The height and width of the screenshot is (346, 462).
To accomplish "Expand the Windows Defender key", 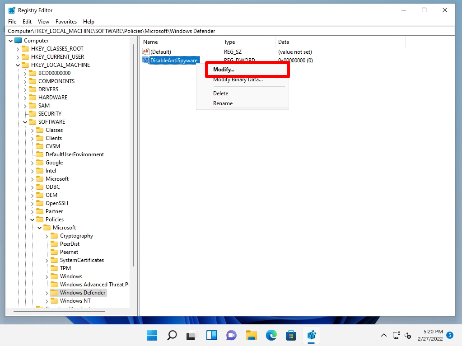I will [x=47, y=293].
